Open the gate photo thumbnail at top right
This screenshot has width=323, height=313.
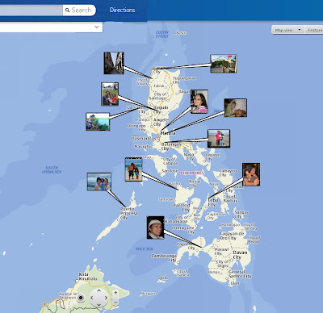click(224, 64)
